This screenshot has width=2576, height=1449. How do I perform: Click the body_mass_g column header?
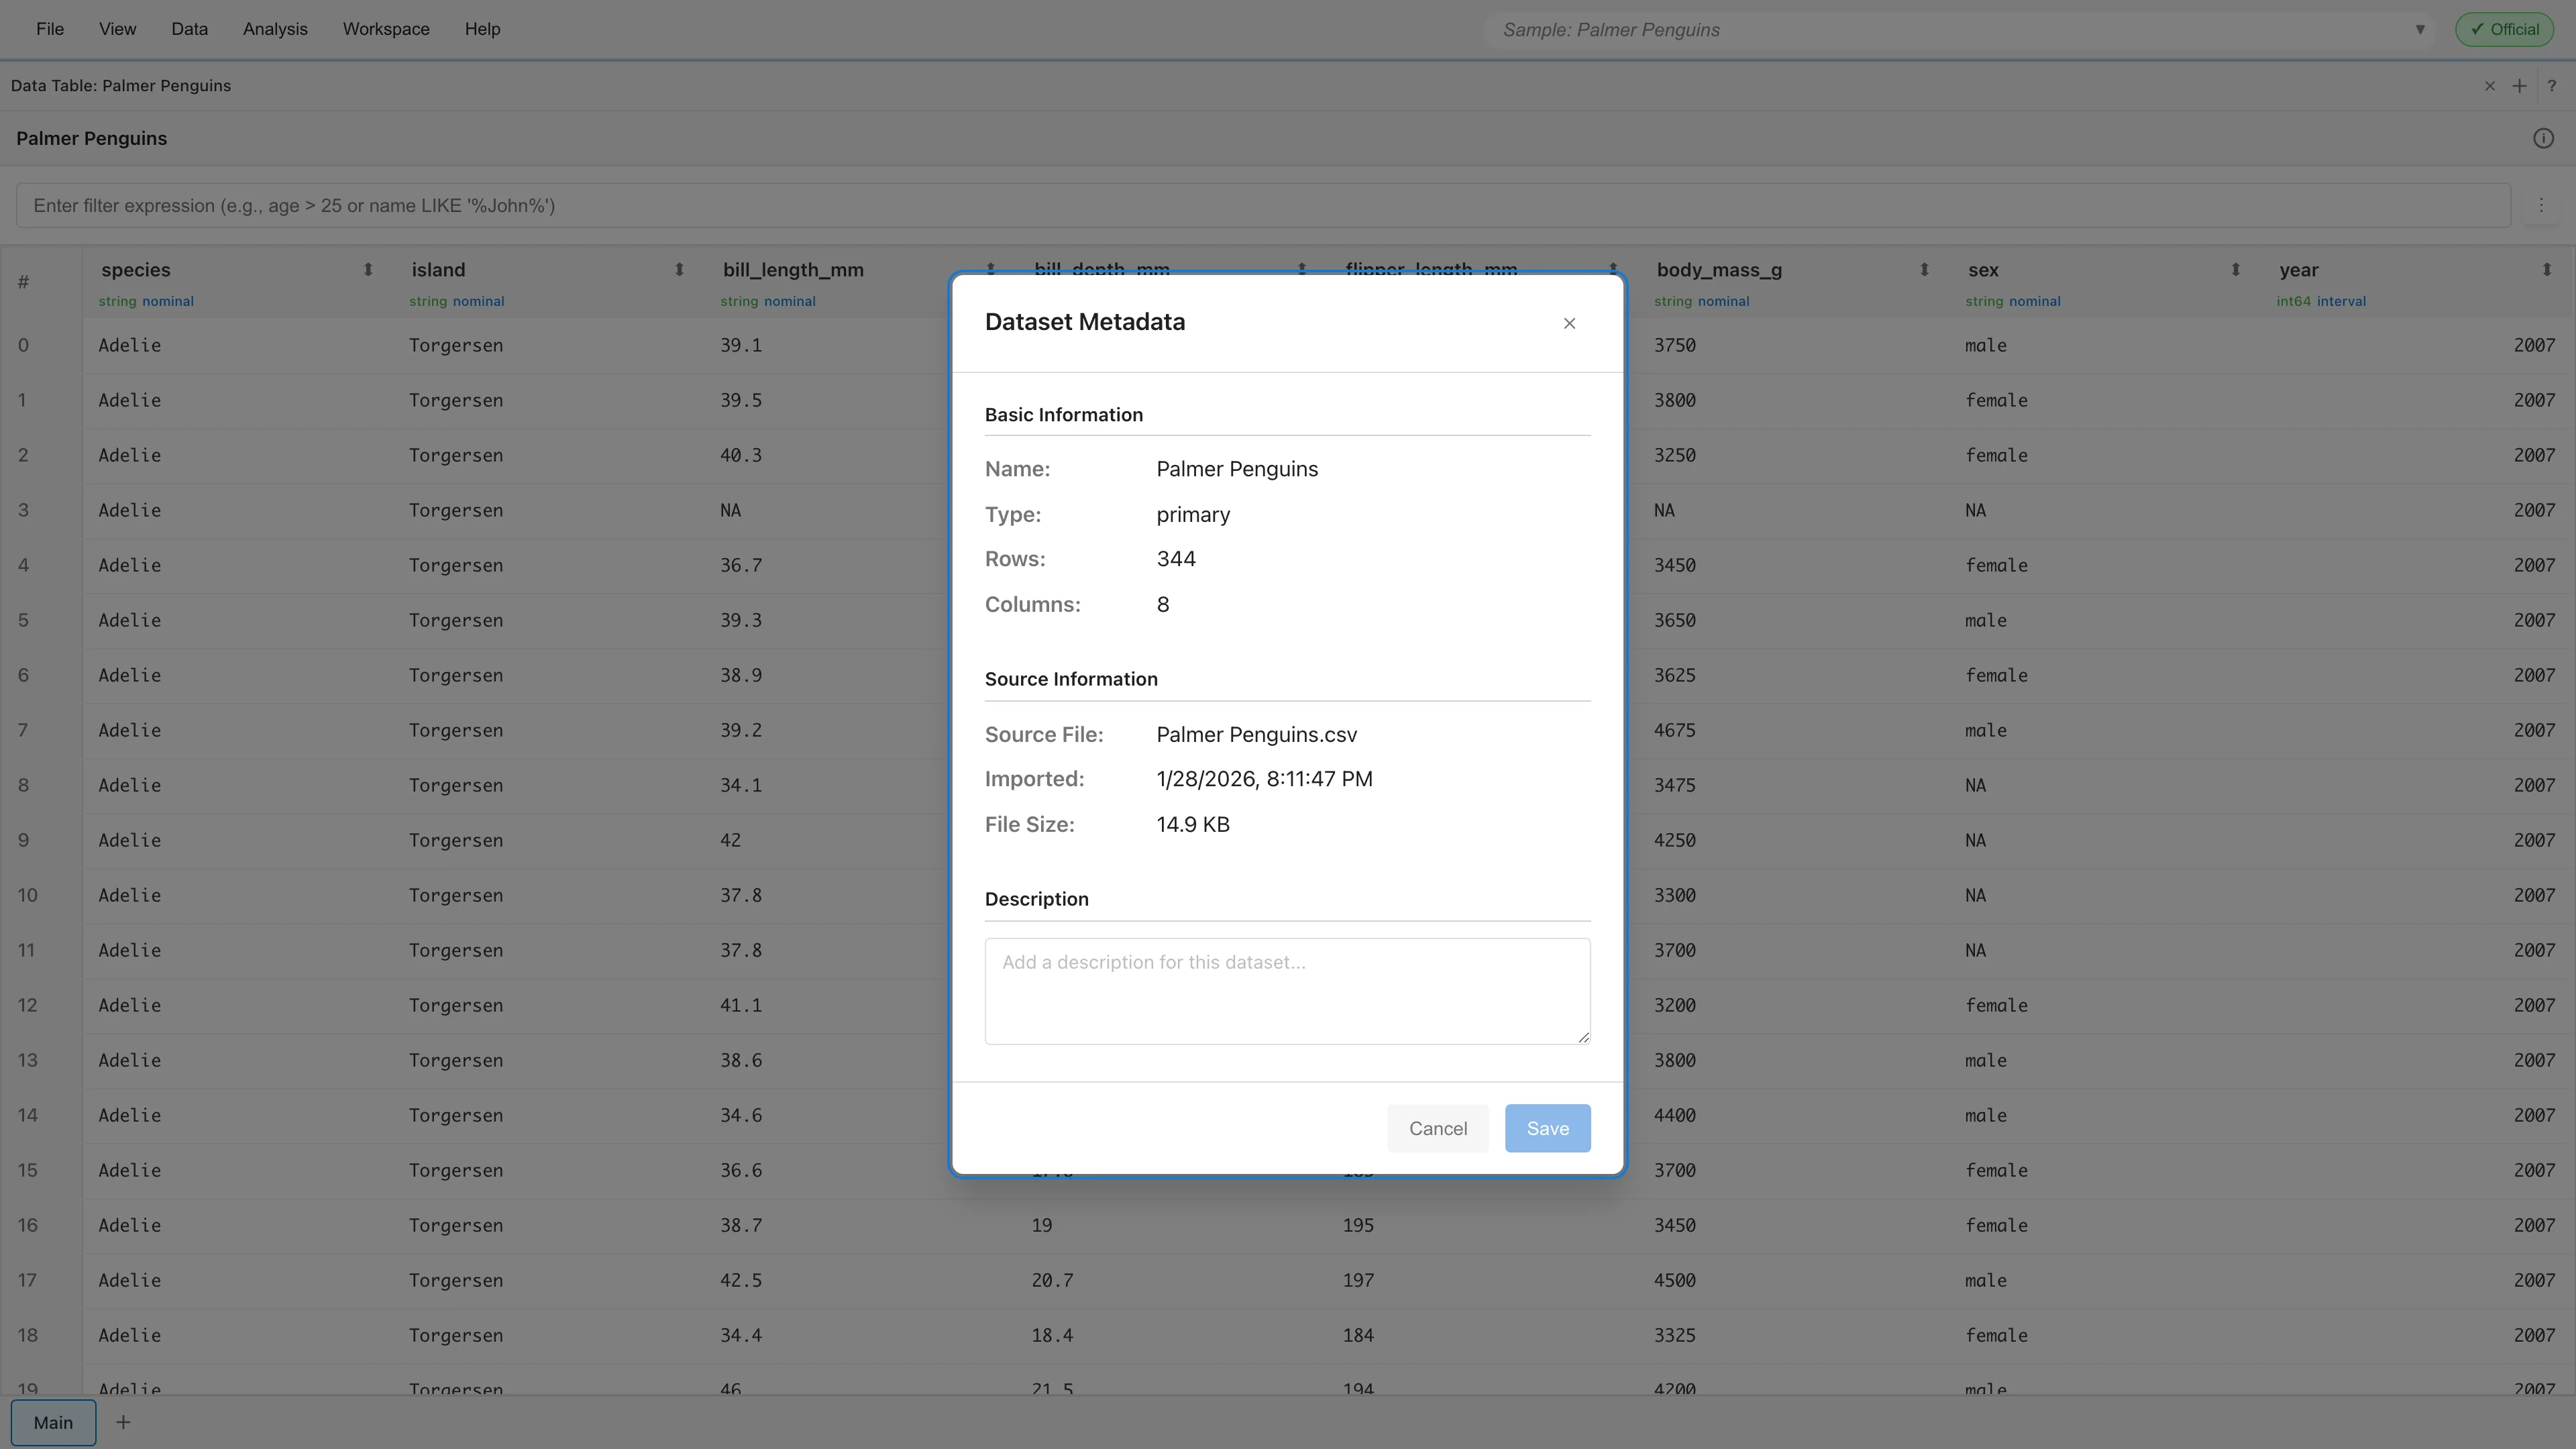coord(1719,270)
